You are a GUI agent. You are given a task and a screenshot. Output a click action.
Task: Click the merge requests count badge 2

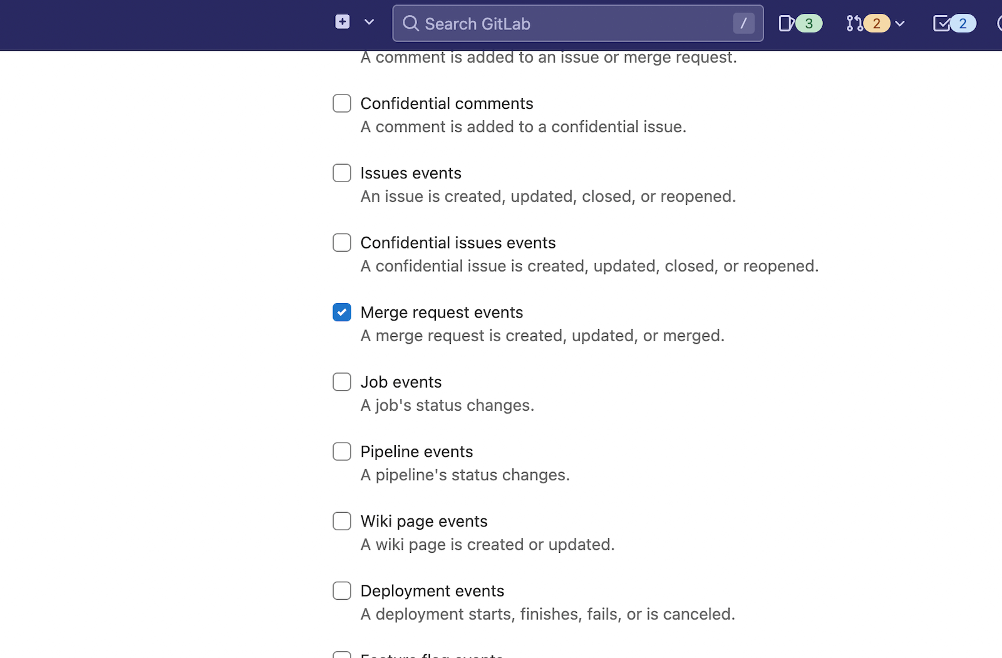[876, 24]
